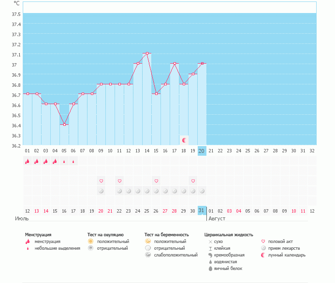Click the medication pill icon on day 20

point(202,191)
